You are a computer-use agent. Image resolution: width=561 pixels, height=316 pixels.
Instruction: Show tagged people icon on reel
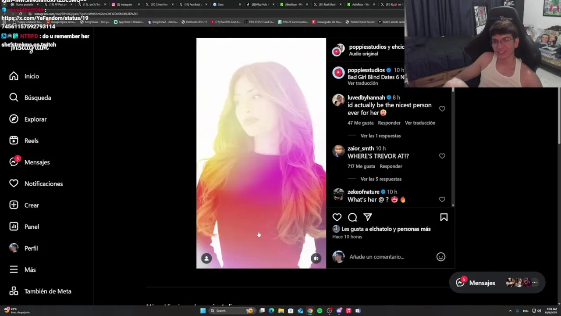[206, 259]
